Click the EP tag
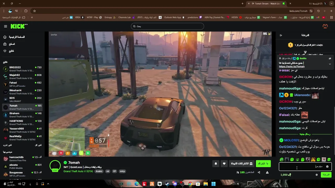Screen dimensions: 335x188 tap(114, 171)
